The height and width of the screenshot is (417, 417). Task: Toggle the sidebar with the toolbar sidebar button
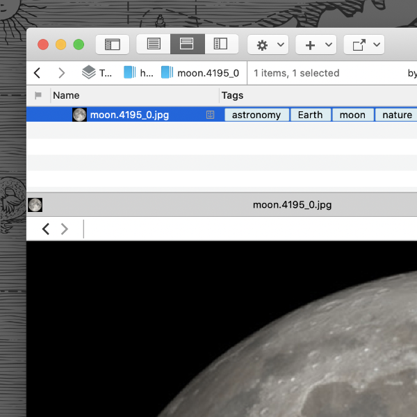tap(113, 44)
